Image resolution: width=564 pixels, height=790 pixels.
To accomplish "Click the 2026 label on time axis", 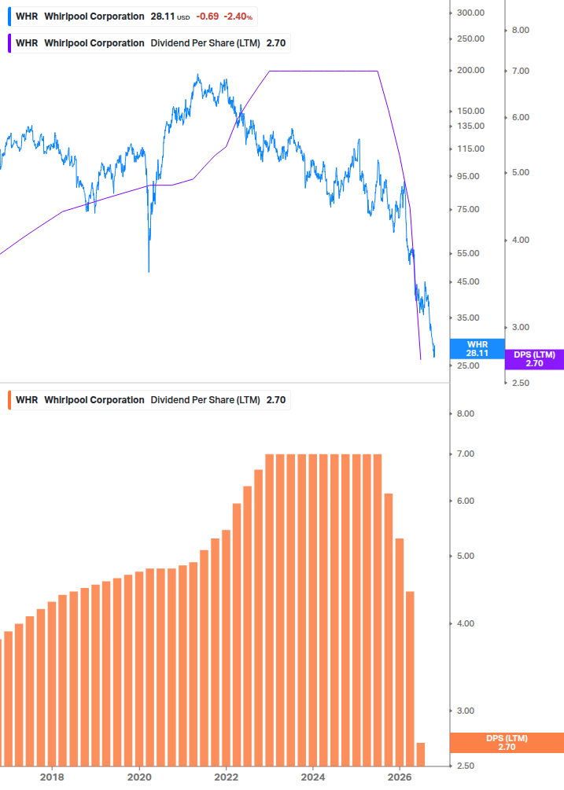I will 400,777.
